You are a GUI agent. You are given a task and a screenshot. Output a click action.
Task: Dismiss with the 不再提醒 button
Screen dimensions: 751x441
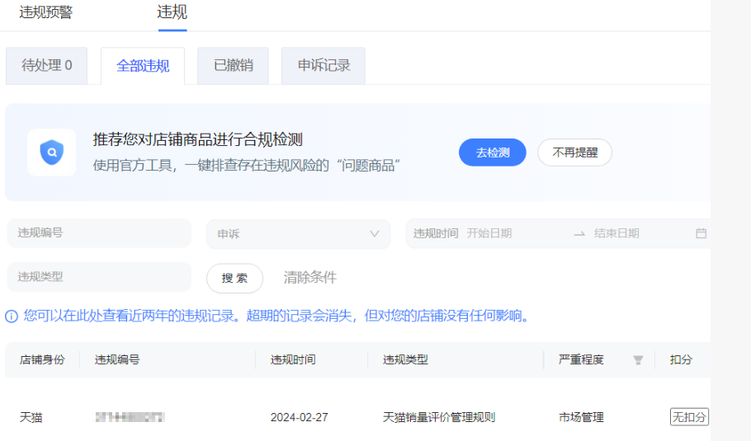click(x=574, y=152)
